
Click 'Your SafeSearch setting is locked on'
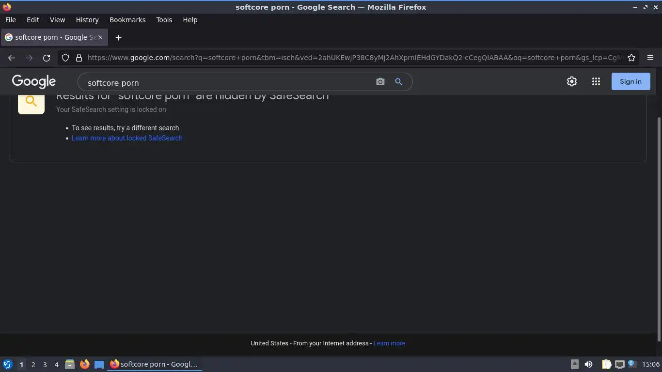tap(111, 109)
